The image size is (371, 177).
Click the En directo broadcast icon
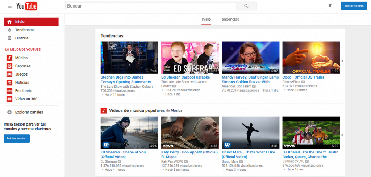pos(9,91)
